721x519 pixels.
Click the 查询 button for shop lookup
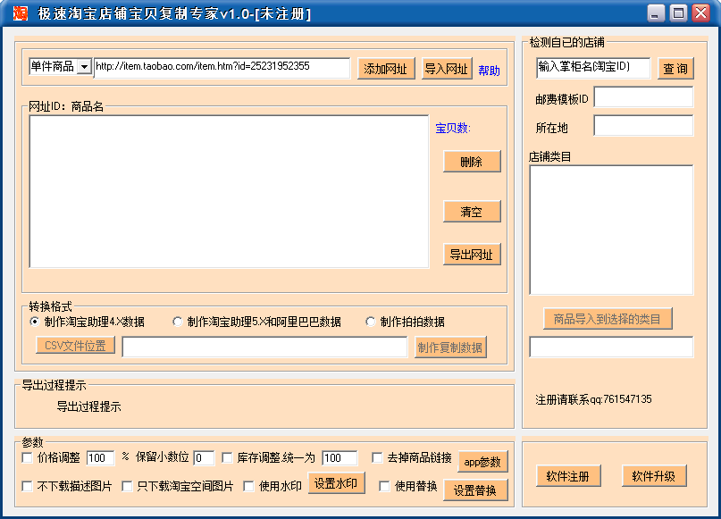(x=675, y=69)
